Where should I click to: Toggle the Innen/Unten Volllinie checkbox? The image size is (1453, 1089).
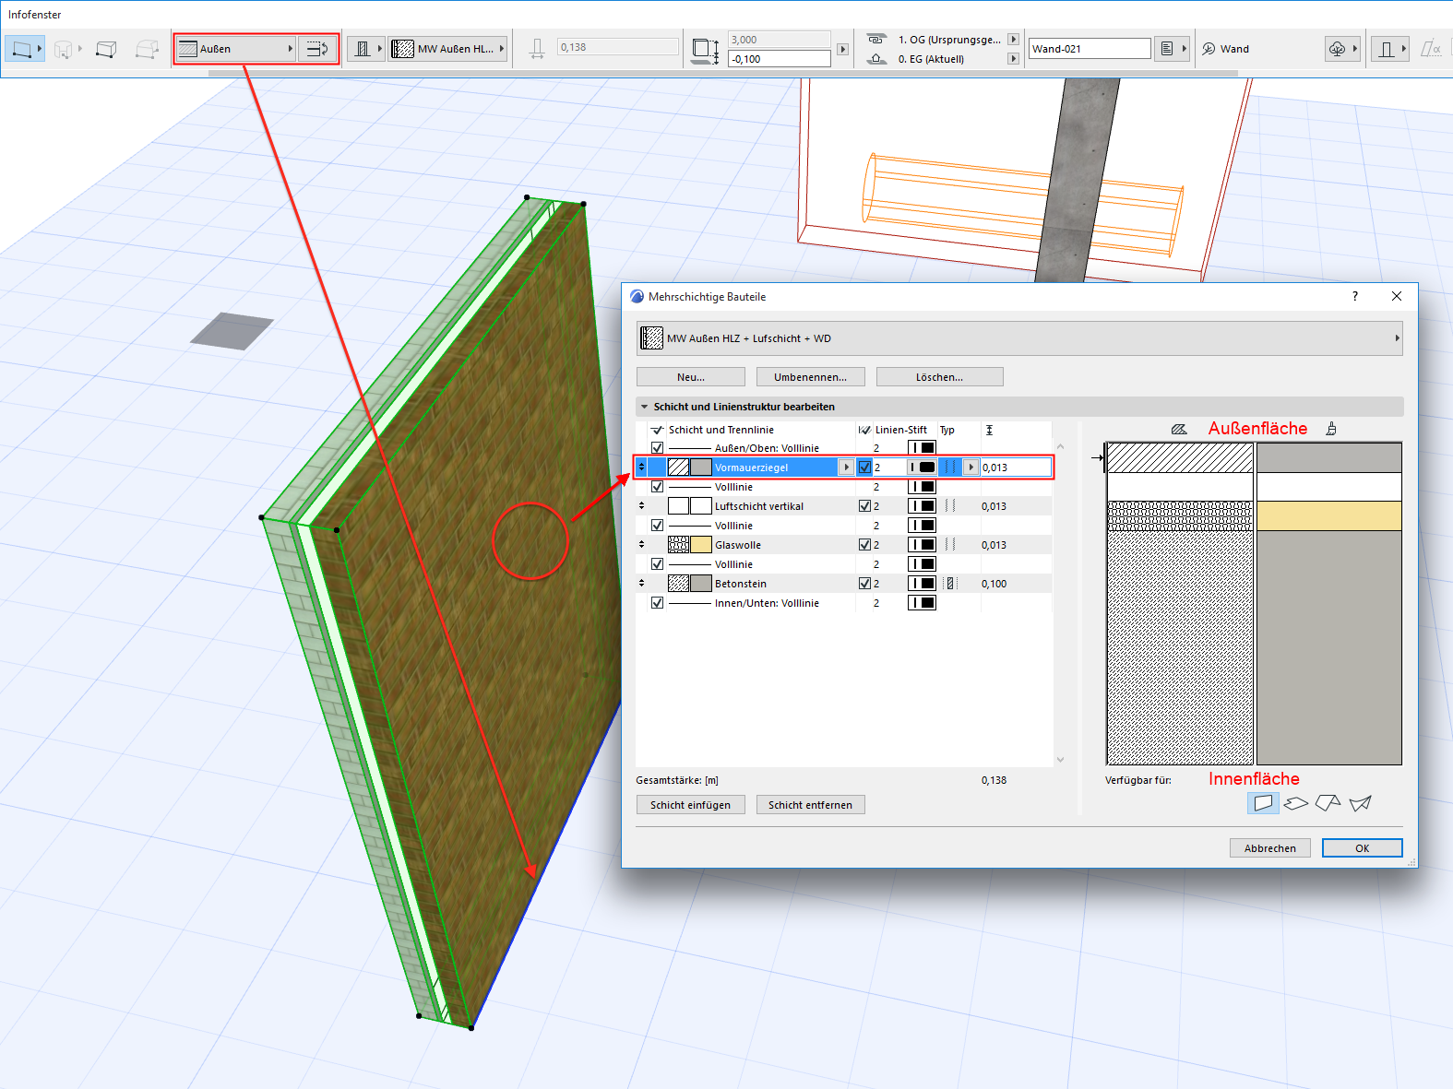coord(657,603)
